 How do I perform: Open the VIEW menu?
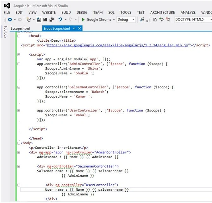coord(33,13)
